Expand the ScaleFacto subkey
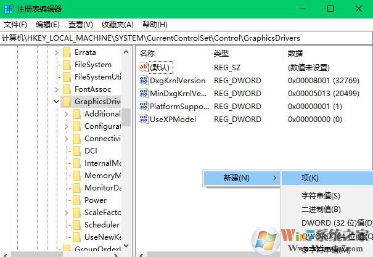373x257 pixels. point(67,213)
